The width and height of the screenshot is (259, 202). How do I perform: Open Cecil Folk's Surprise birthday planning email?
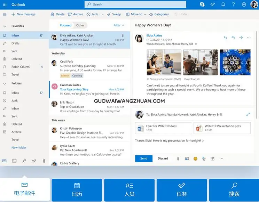tap(89, 68)
